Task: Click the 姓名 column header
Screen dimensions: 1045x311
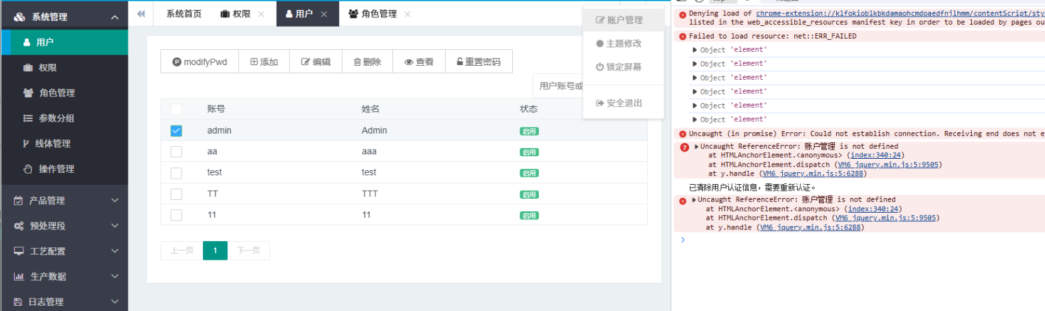Action: pyautogui.click(x=371, y=109)
